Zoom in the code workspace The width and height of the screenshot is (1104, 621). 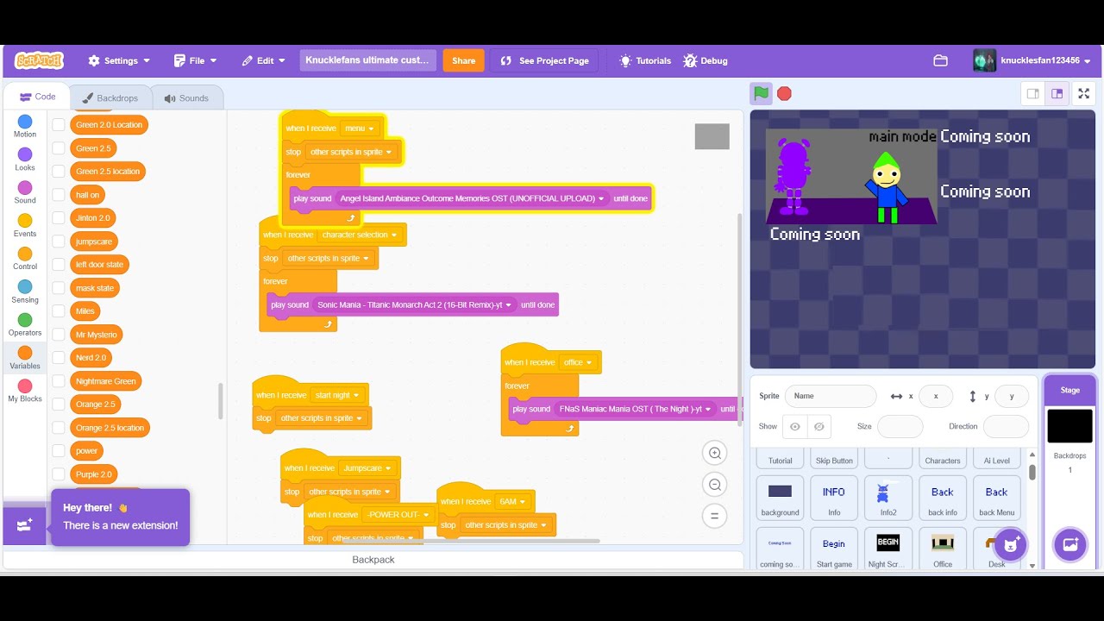(714, 453)
